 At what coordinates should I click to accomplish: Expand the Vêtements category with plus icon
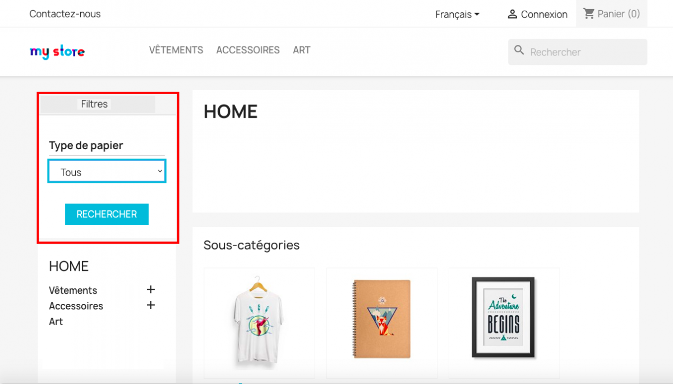coord(150,290)
